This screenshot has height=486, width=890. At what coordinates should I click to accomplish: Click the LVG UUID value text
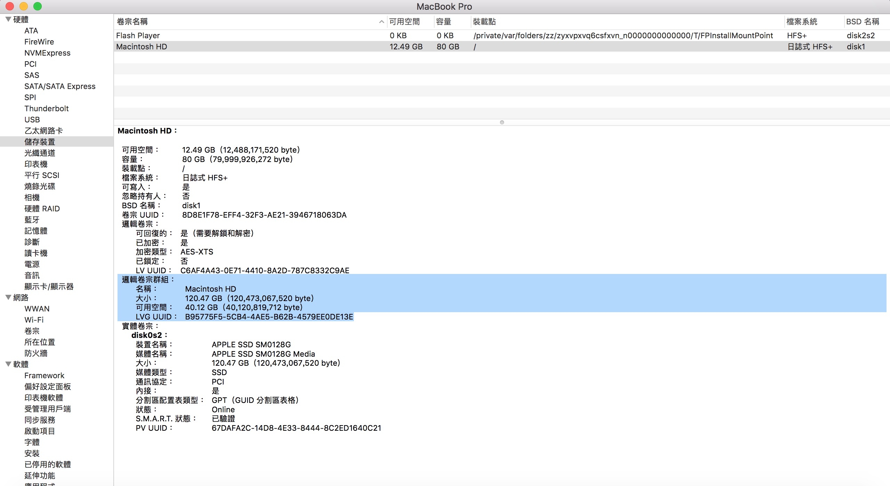click(x=269, y=317)
